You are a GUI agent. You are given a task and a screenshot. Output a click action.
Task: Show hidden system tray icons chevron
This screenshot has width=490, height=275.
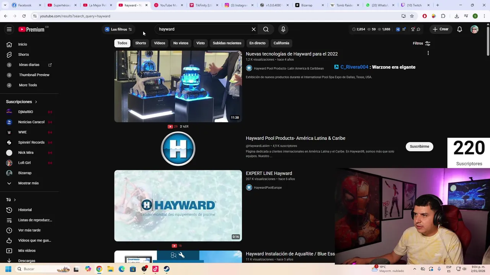tap(415, 269)
